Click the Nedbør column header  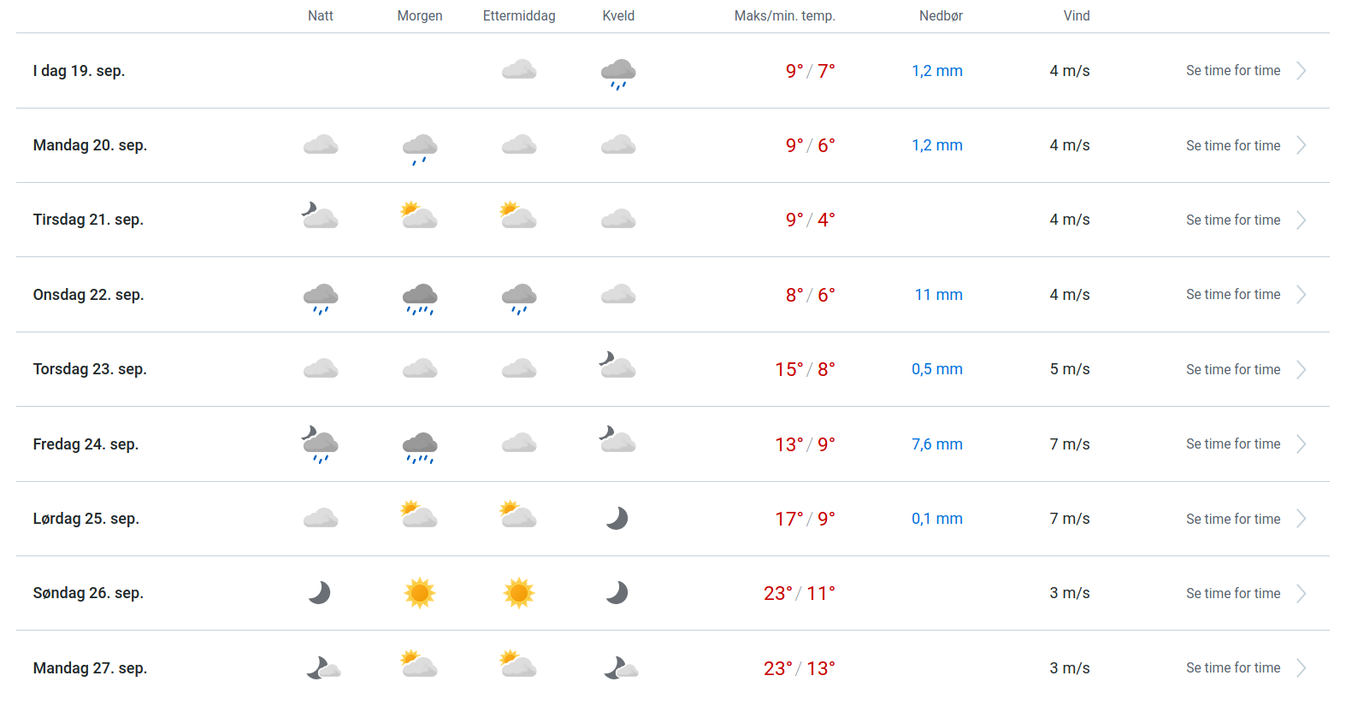click(x=941, y=16)
